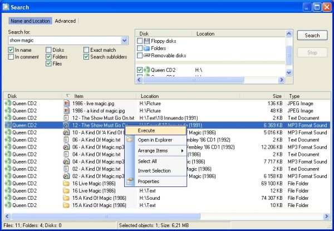Click the folder icon of 16 Live Magic 69 100 KB row

pyautogui.click(x=66, y=183)
